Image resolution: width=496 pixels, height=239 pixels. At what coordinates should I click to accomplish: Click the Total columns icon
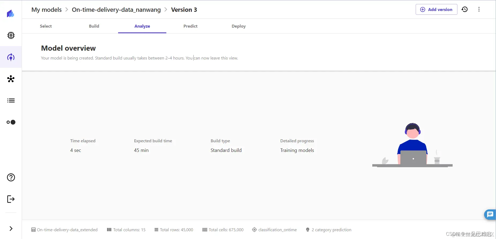click(109, 230)
